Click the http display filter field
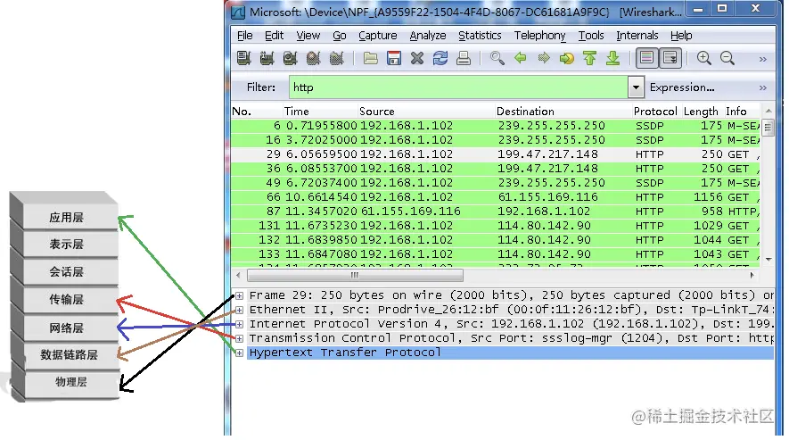Image resolution: width=789 pixels, height=440 pixels. click(458, 87)
